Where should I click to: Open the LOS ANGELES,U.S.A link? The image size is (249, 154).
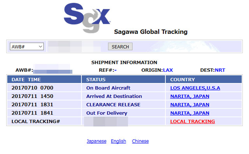point(195,88)
